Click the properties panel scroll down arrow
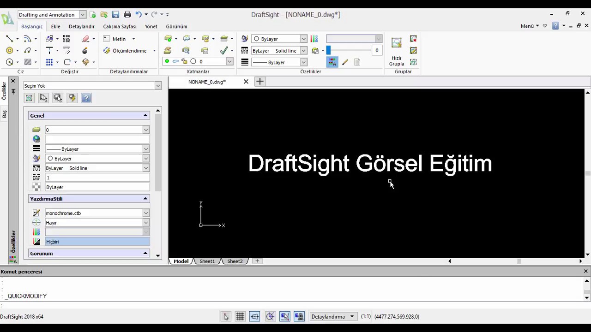Viewport: 591px width, 332px height. (x=158, y=255)
